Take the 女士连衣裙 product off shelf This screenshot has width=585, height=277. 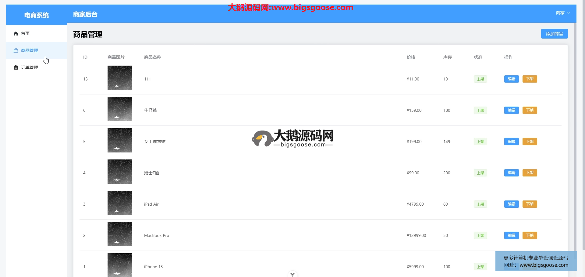point(530,142)
